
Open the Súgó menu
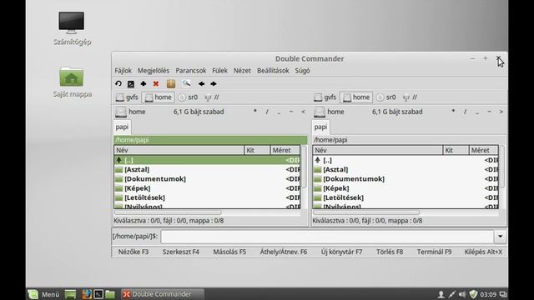302,70
